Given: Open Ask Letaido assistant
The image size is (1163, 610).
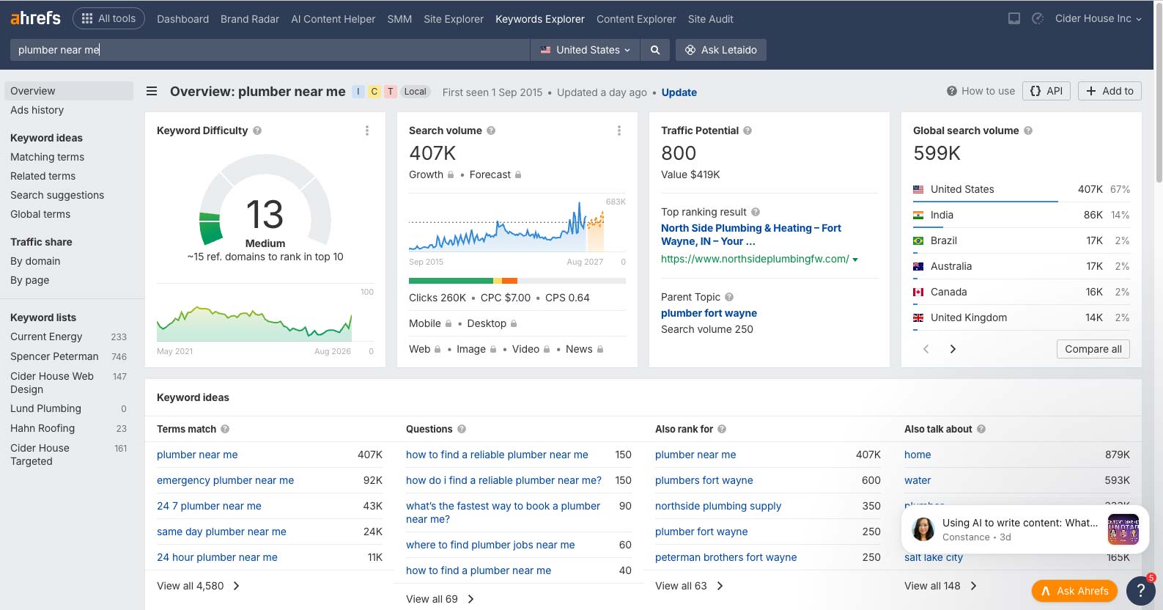Looking at the screenshot, I should [x=720, y=50].
